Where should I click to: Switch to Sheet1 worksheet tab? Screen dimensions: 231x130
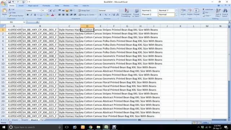[15, 120]
